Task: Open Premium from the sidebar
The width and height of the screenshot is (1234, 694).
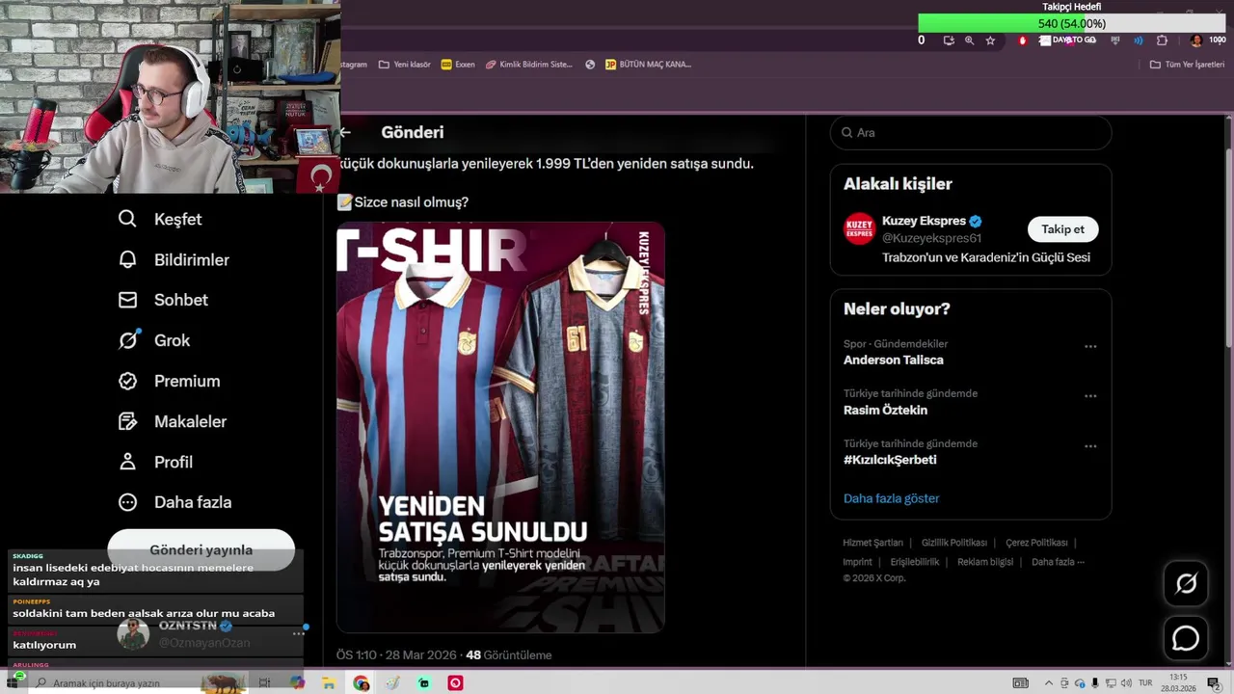Action: 169,381
